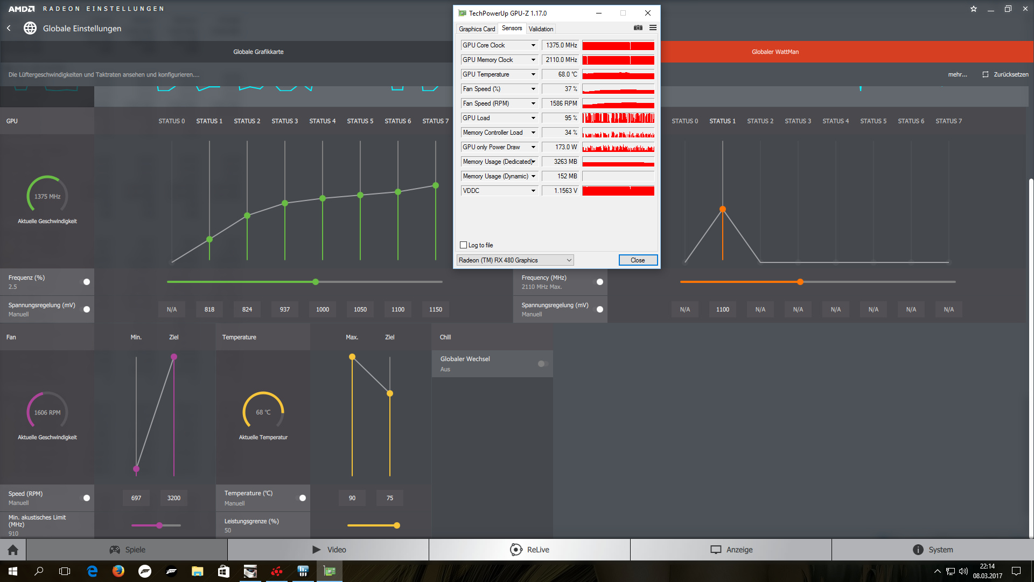Open the Radeon RX 480 Graphics device dropdown
The image size is (1034, 582).
point(515,260)
